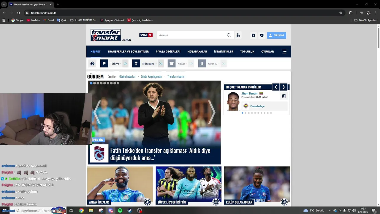Open the Gmail bookmark
This screenshot has height=214, width=380.
tap(49, 20)
